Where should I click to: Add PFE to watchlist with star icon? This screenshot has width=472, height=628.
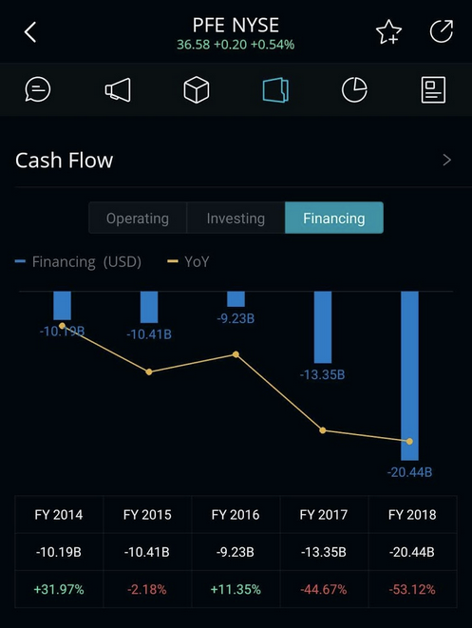[x=388, y=32]
